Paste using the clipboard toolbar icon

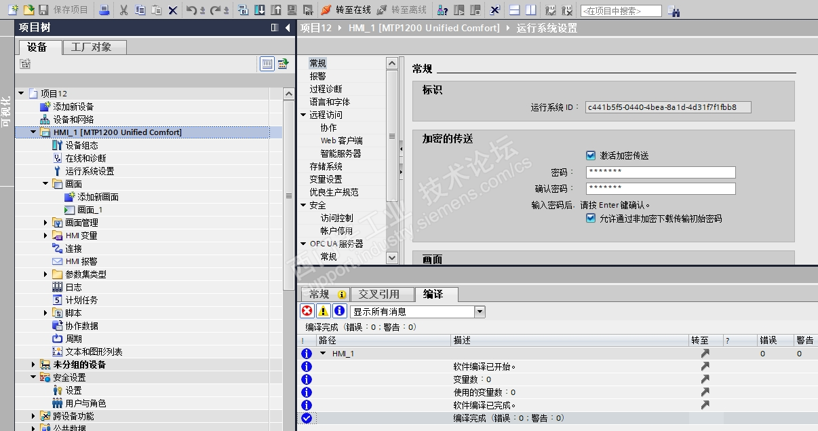(156, 10)
